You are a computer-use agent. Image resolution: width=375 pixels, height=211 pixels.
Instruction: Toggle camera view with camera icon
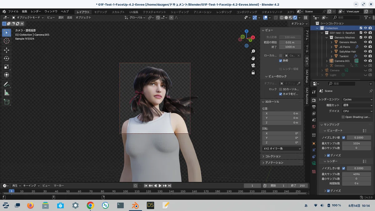click(253, 65)
